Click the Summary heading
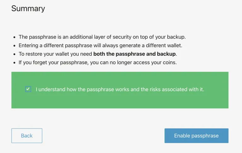242x153 pixels. [28, 8]
